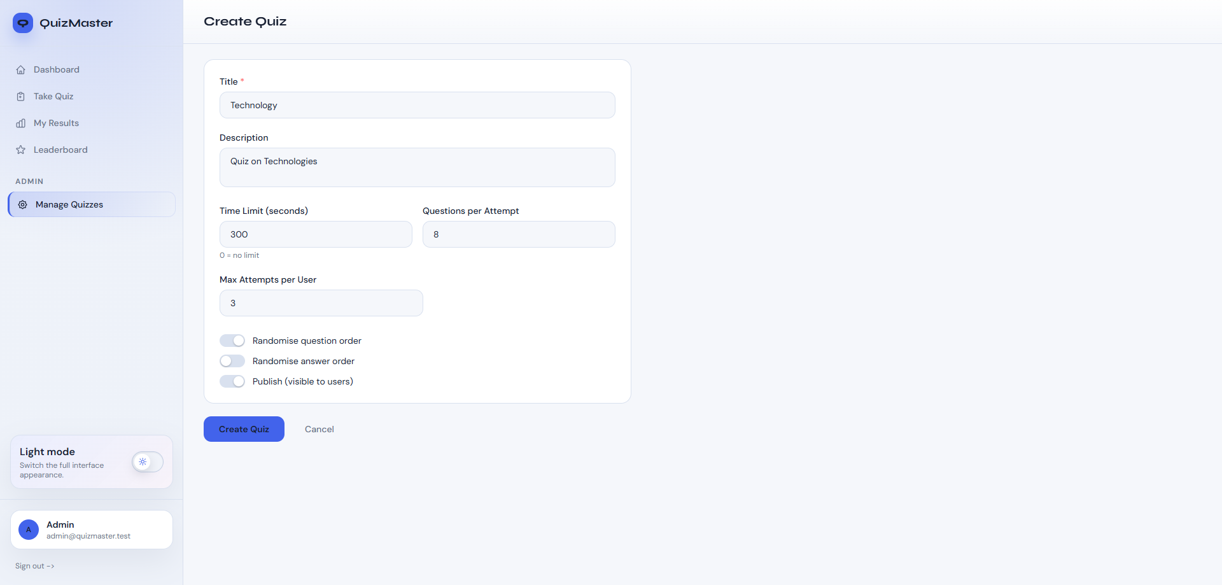This screenshot has height=585, width=1222.
Task: Click the Take Quiz clipboard icon
Action: click(x=21, y=97)
